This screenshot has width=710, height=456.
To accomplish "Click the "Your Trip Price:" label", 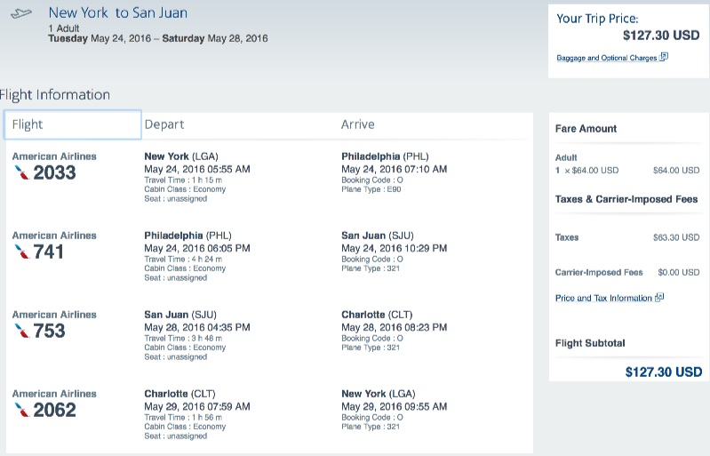I will (x=597, y=19).
